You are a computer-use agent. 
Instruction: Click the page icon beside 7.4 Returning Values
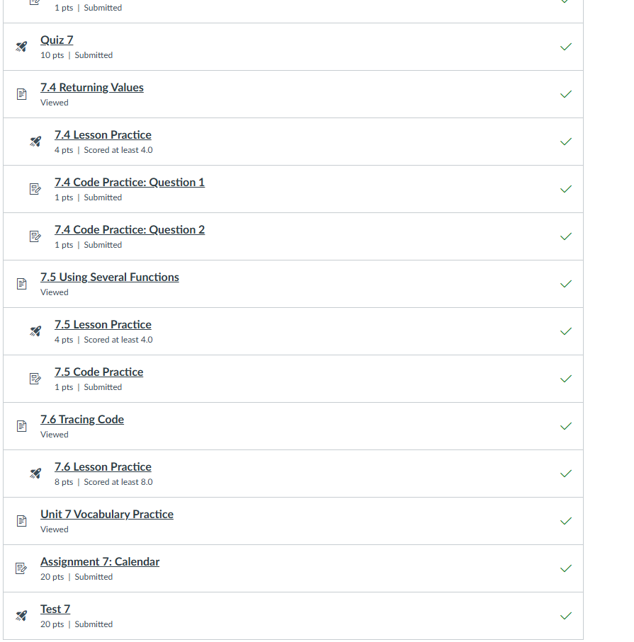pyautogui.click(x=21, y=94)
